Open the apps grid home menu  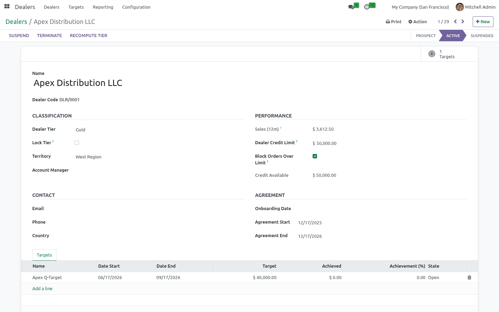(7, 7)
